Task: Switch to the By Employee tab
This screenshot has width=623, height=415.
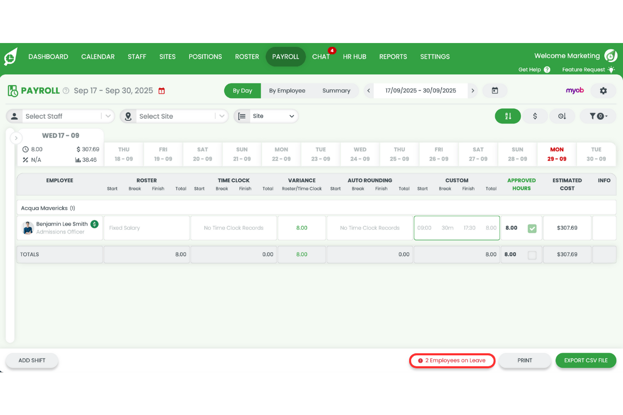Action: (287, 90)
